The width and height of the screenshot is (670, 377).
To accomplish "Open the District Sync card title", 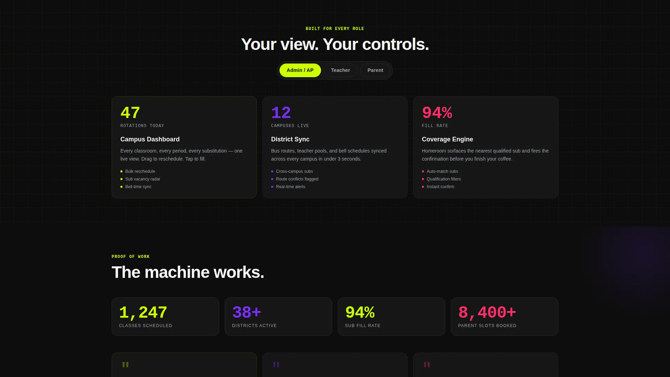I will pos(290,139).
